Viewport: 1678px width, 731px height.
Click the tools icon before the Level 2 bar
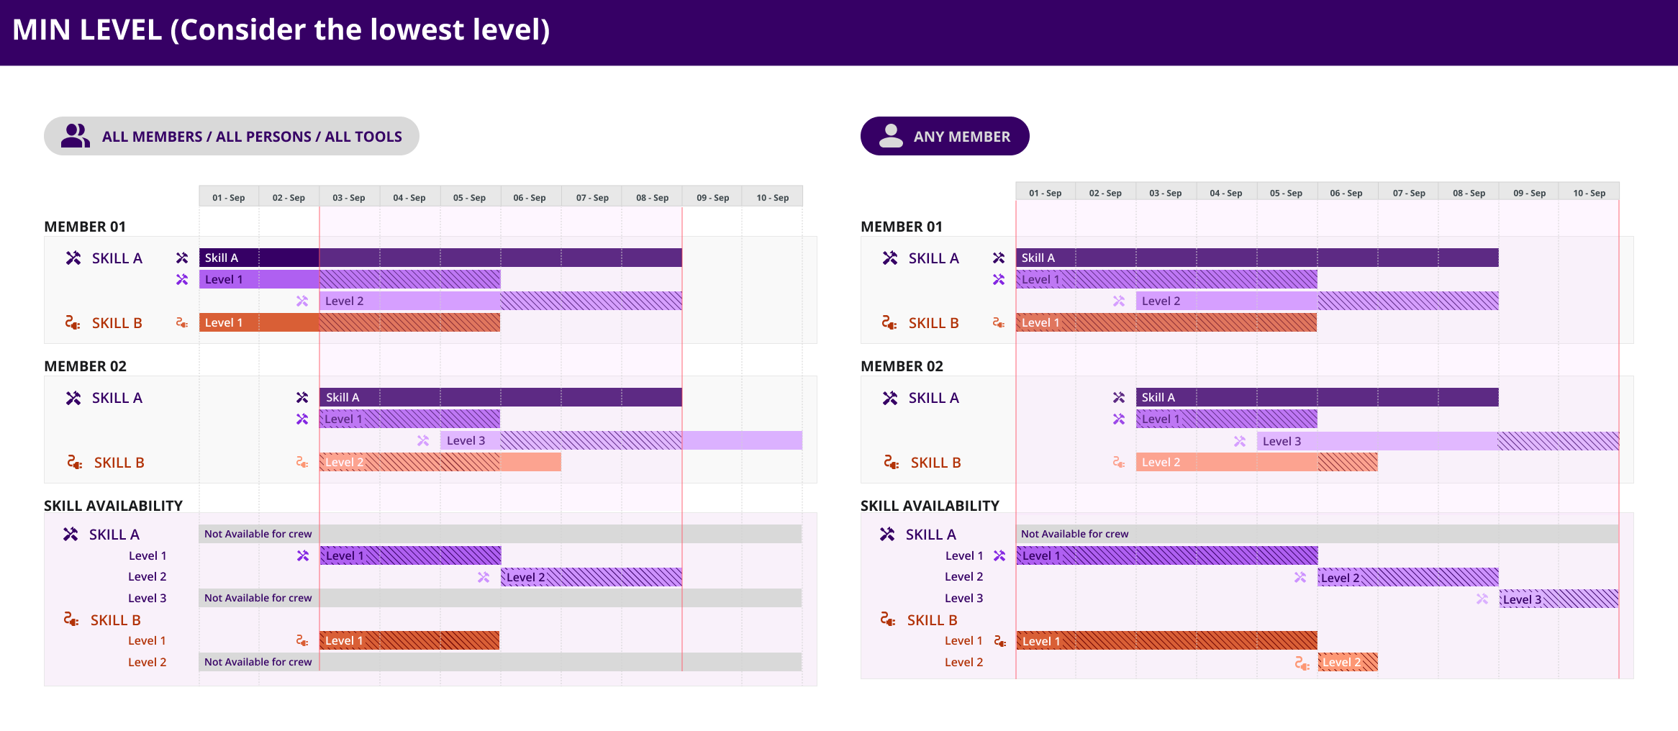[301, 301]
